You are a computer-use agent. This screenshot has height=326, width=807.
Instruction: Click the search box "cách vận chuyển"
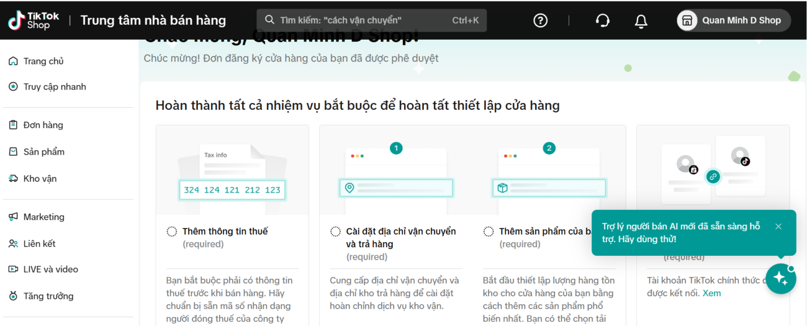pyautogui.click(x=372, y=20)
